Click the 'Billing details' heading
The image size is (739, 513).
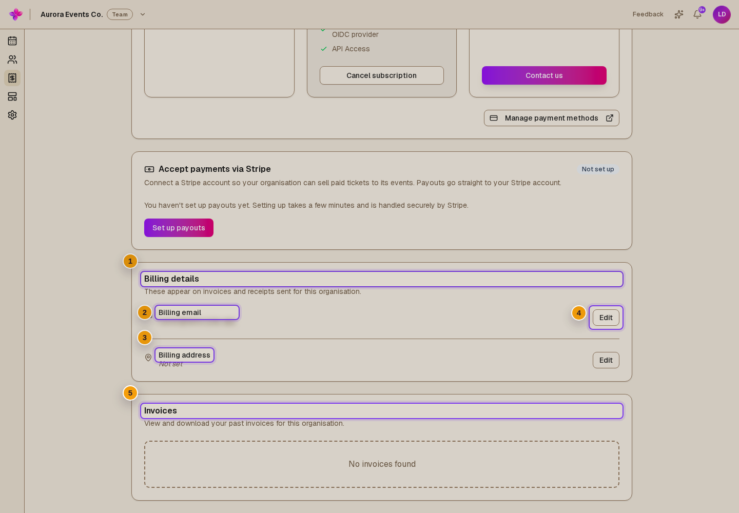(171, 279)
